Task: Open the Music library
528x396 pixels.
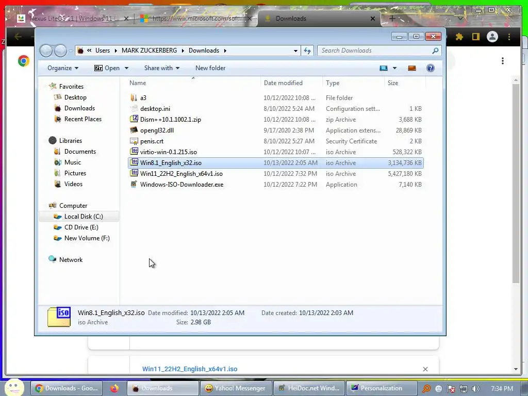Action: (72, 162)
